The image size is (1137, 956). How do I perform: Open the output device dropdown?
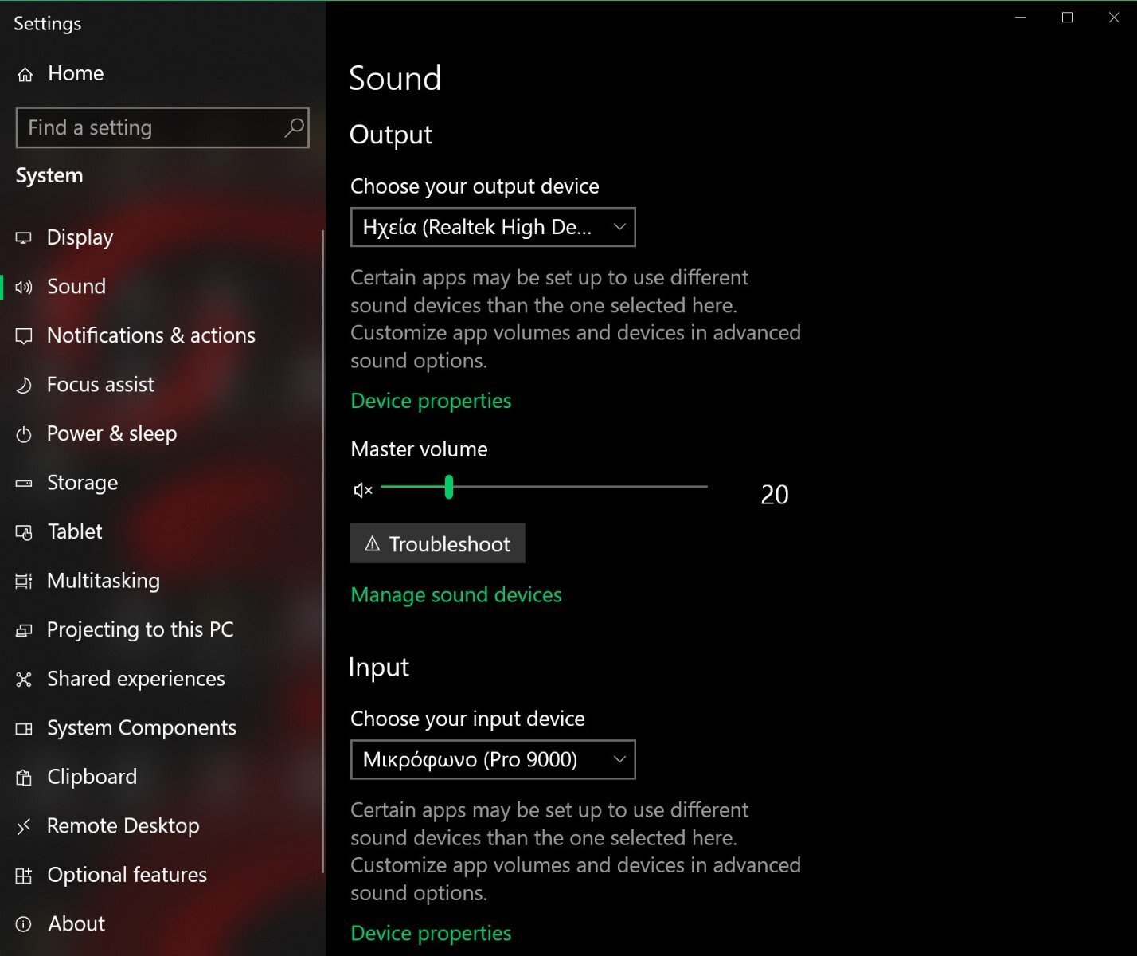[x=493, y=228]
